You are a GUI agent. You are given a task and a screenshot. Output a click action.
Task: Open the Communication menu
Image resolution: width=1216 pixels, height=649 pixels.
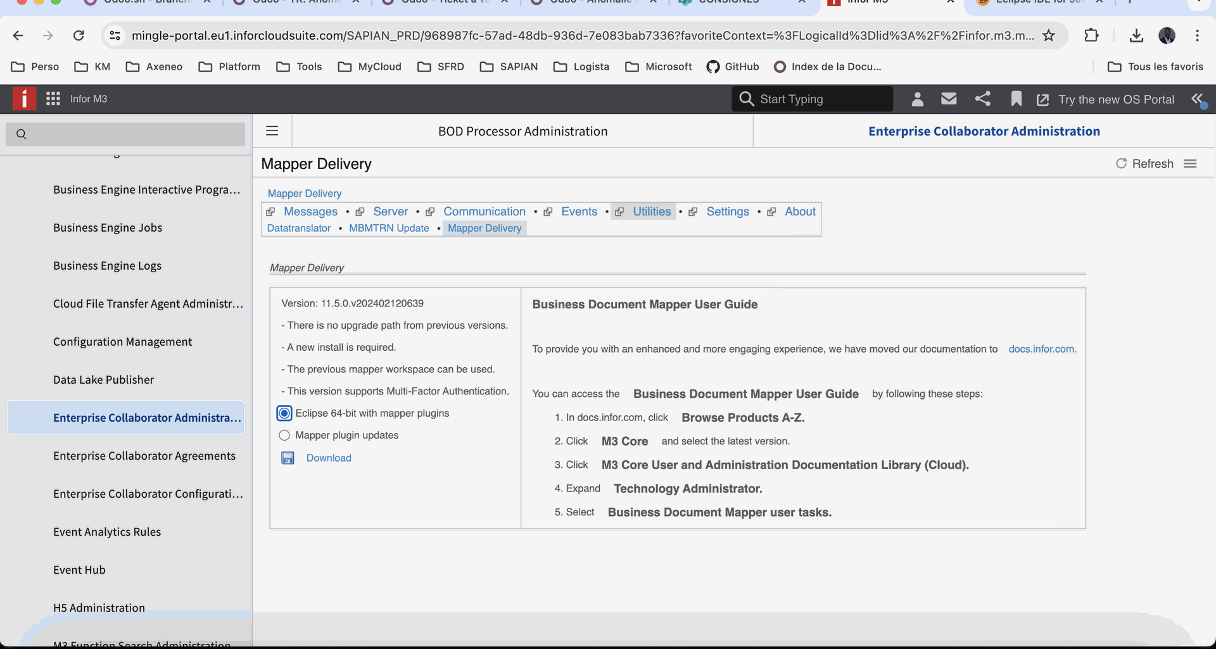coord(484,211)
